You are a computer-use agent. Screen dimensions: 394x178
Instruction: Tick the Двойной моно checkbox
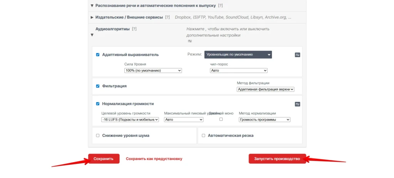pyautogui.click(x=221, y=119)
